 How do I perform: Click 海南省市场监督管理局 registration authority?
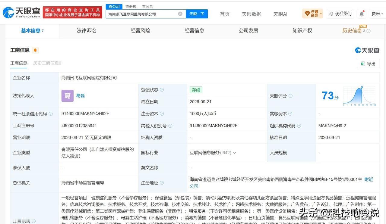click(x=83, y=183)
